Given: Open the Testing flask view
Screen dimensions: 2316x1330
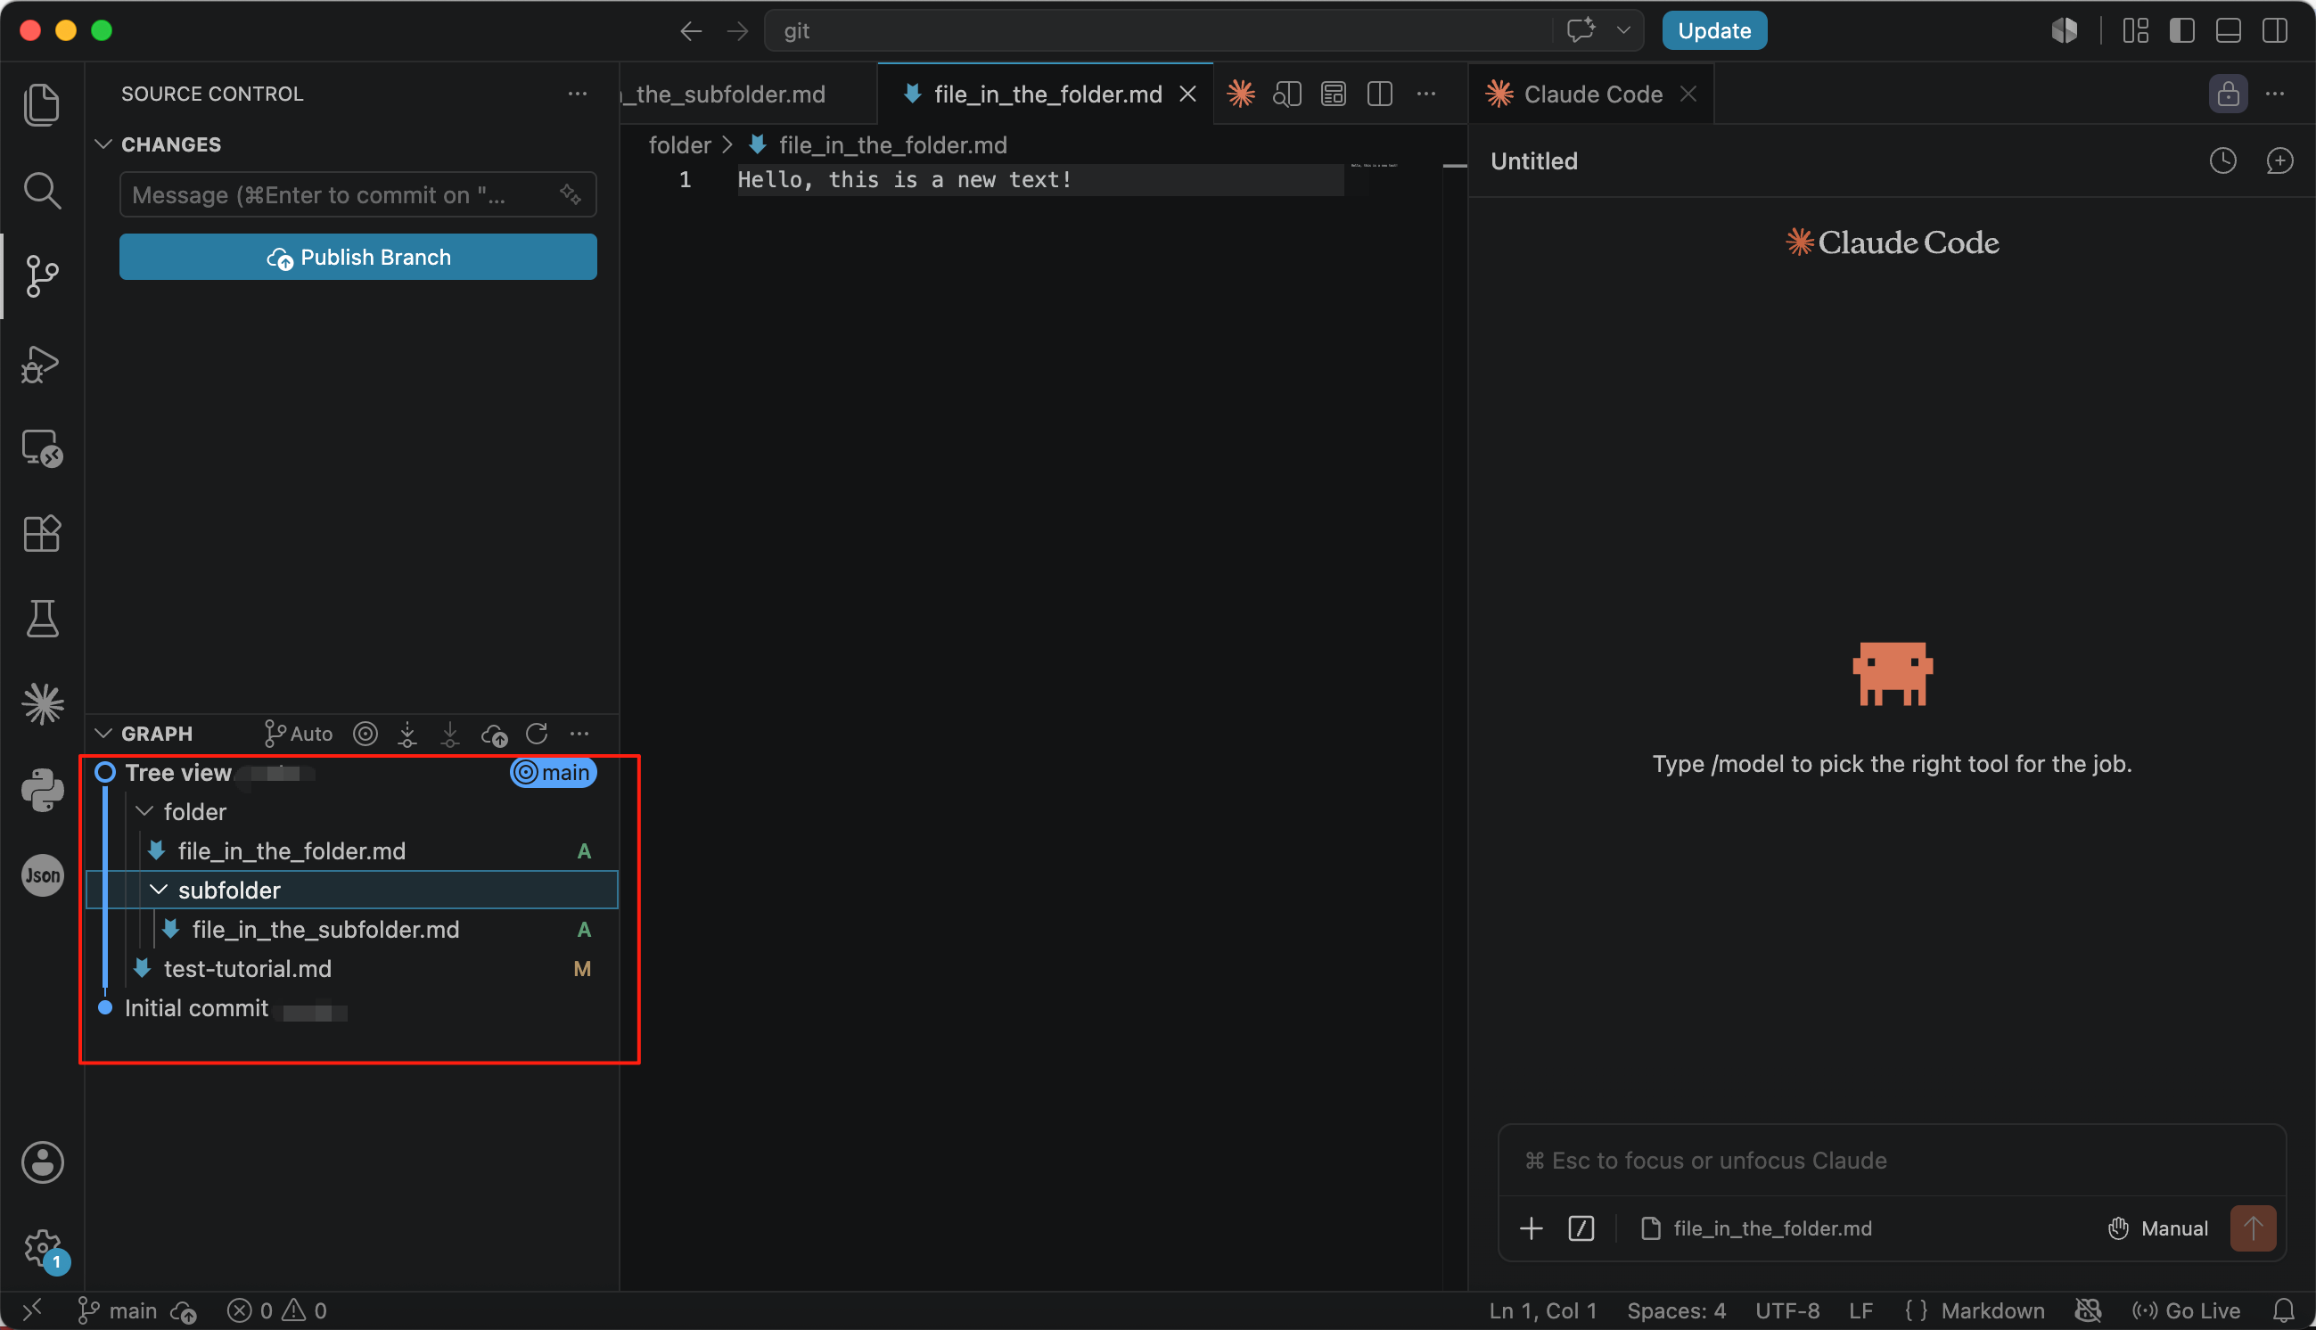Looking at the screenshot, I should (42, 619).
